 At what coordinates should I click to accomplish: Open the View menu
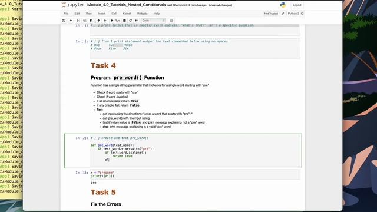pos(89,14)
